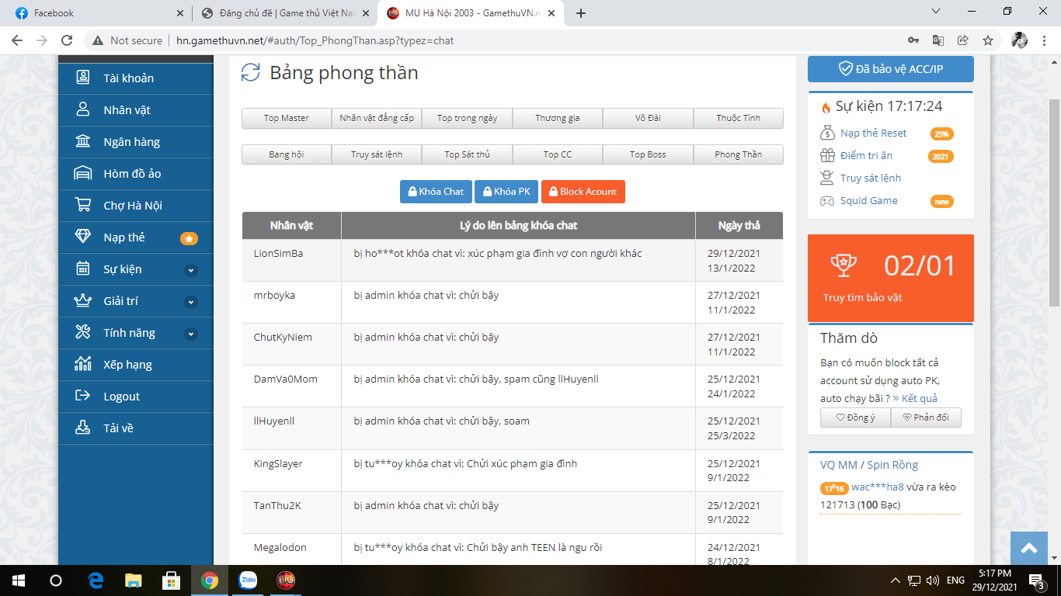Open the Squid Game event link

868,201
